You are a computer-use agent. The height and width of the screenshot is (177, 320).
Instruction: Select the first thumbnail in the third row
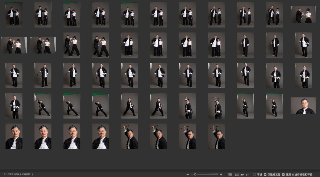pos(14,75)
